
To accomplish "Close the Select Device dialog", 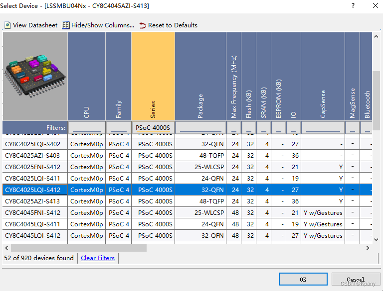I will (376, 5).
